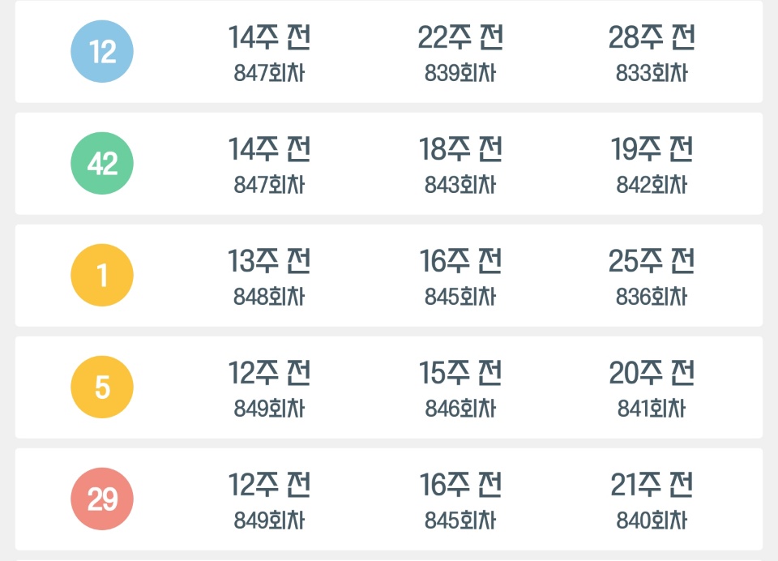Screen dimensions: 778x561
Task: Open the 849회차 entry in the number 5 row
Action: (269, 409)
